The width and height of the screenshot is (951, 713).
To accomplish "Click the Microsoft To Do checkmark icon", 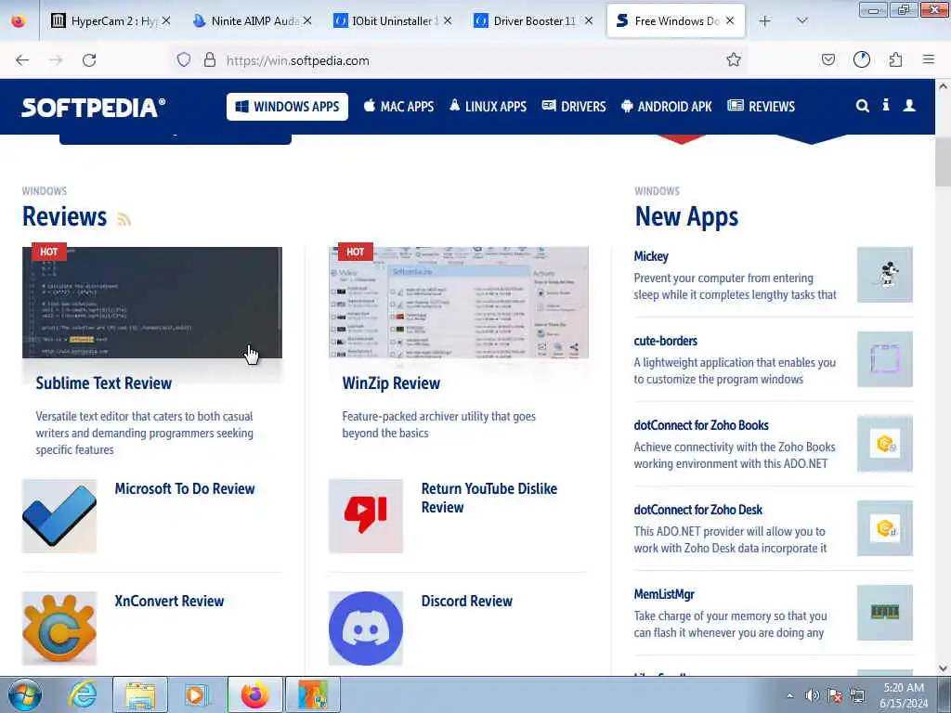I will coord(59,516).
